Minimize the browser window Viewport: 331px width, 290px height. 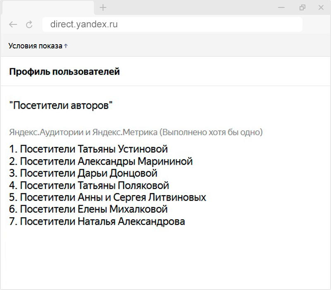tap(281, 7)
